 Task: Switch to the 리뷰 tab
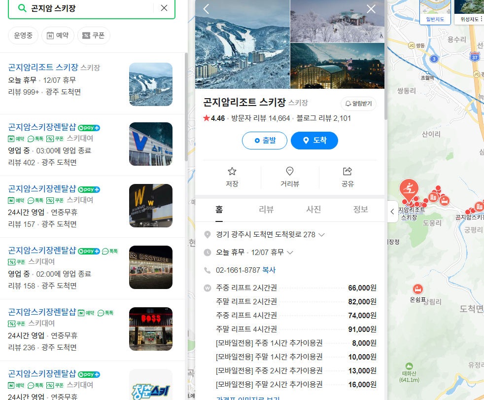tap(266, 210)
